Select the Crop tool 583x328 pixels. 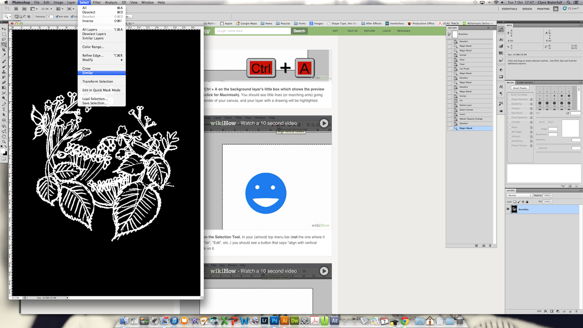click(4, 50)
